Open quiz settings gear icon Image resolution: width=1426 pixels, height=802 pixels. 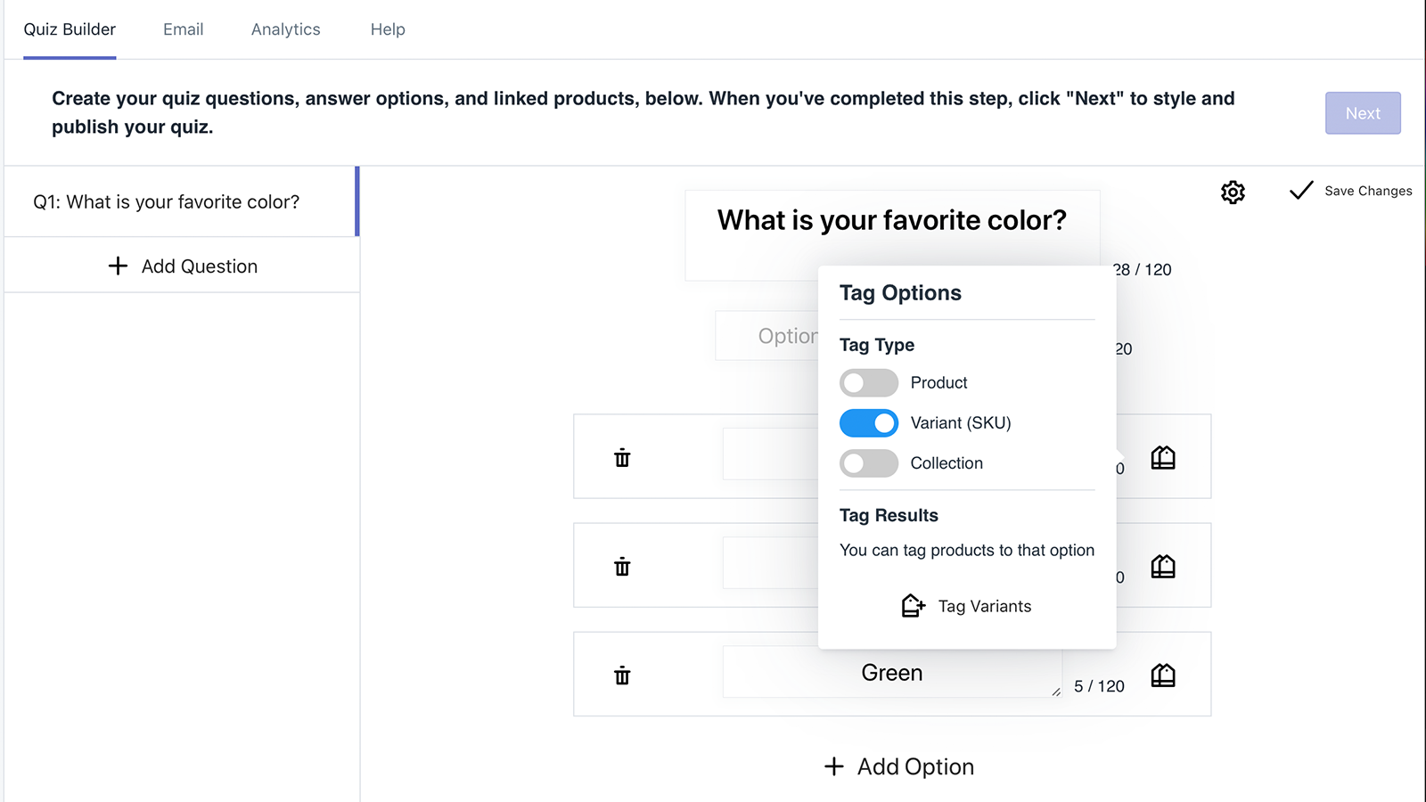1233,192
